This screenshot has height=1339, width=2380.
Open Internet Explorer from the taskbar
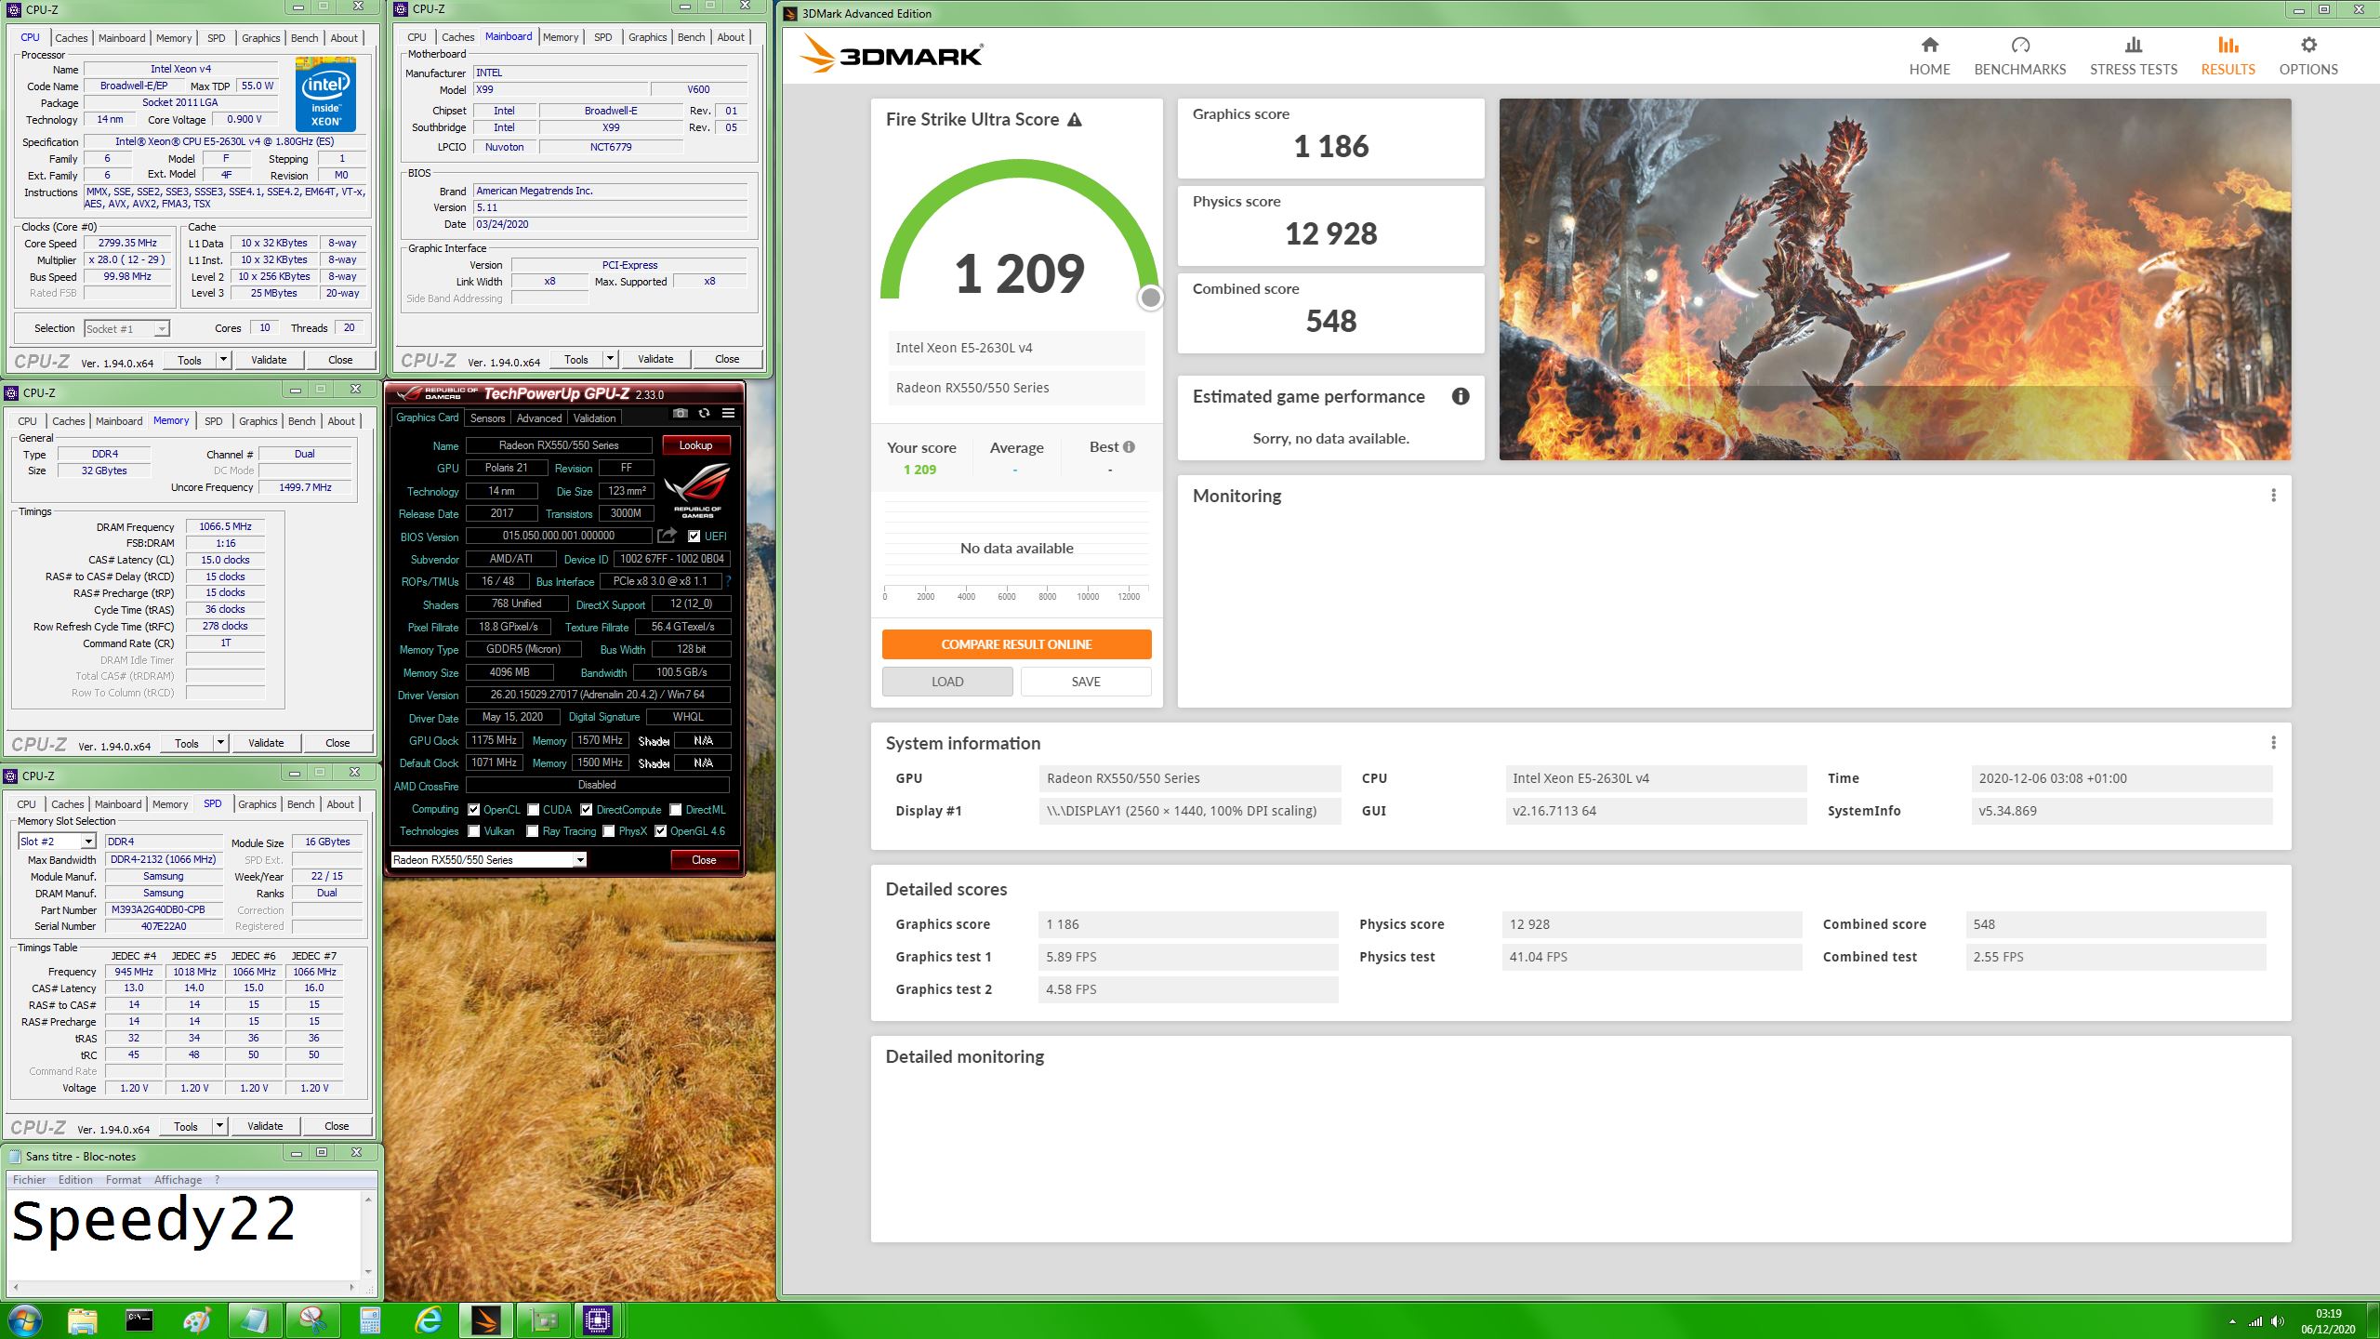tap(428, 1320)
